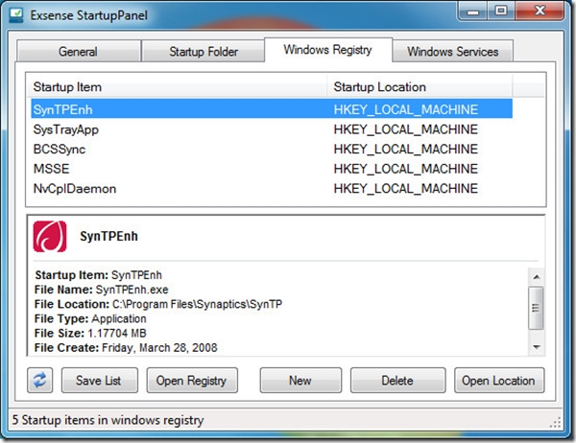
Task: Click the File Create date line
Action: point(126,347)
